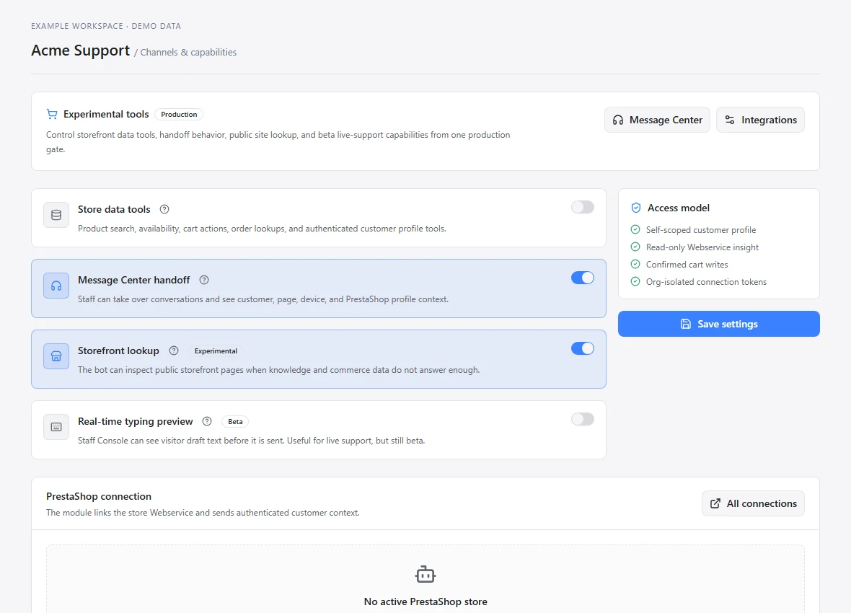
Task: Click description starting 'The module links the store'
Action: click(203, 513)
